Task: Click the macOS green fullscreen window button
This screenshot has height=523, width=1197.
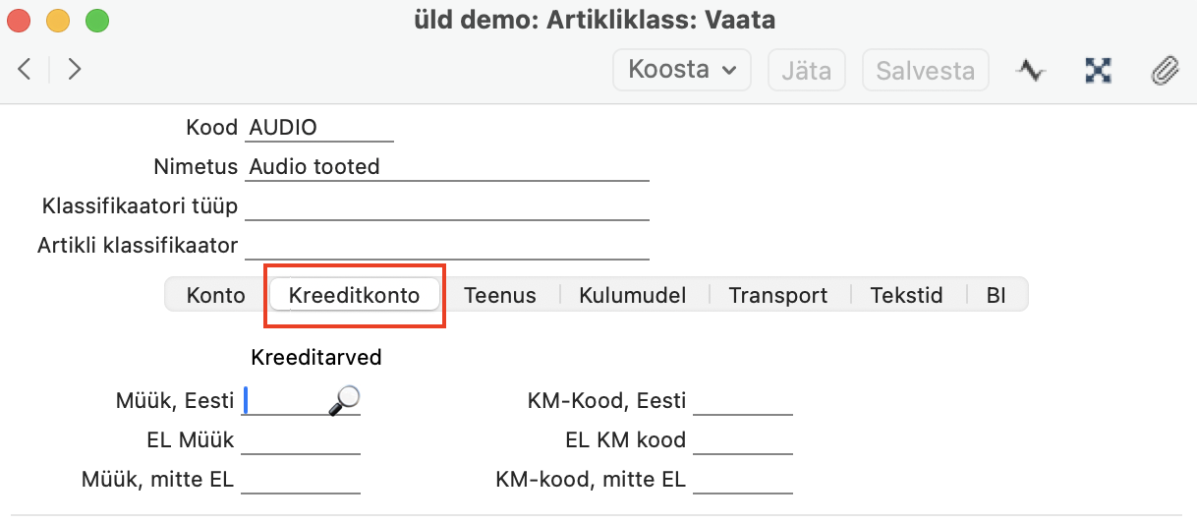Action: (x=96, y=20)
